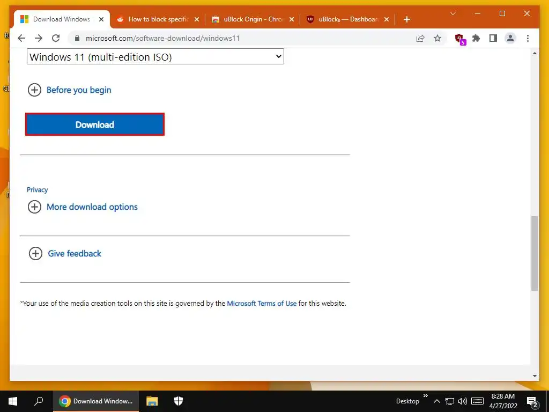Open touch keyboard tray icon
Screen dimensions: 549x412
pos(477,401)
